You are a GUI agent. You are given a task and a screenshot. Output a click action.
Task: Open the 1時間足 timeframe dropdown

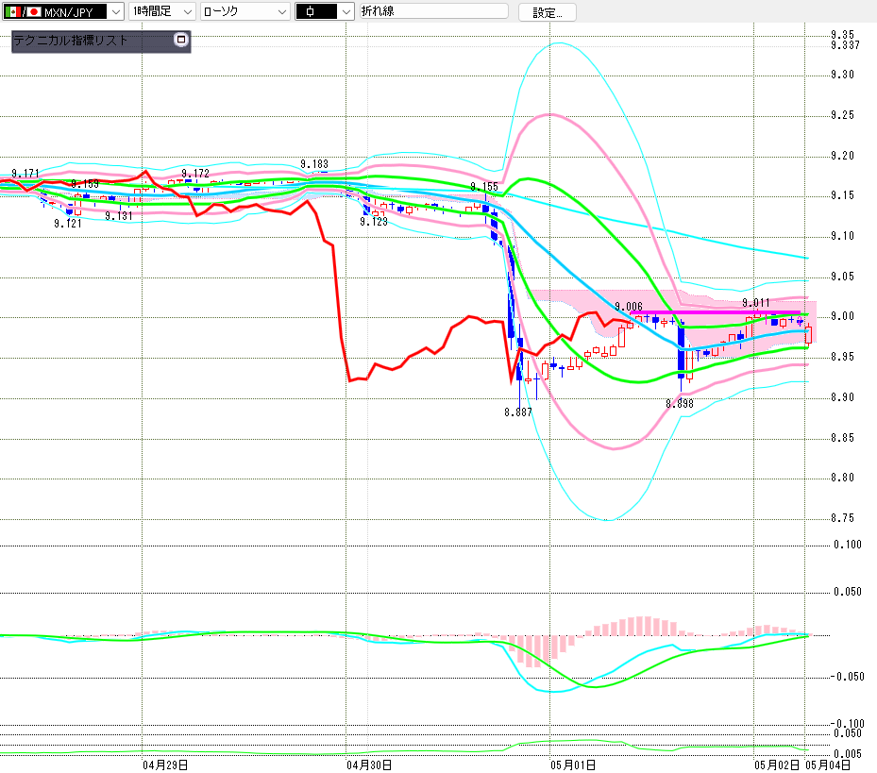[x=161, y=11]
